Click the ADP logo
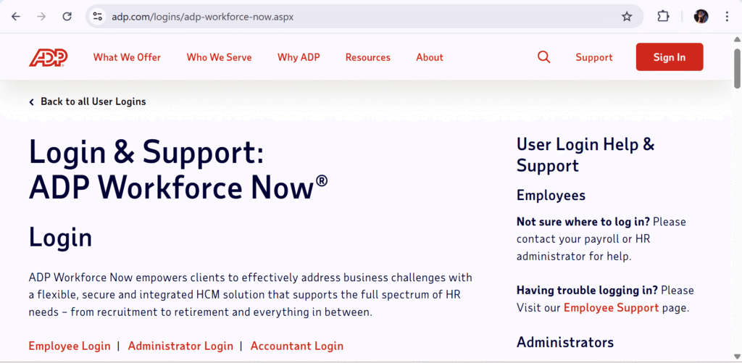Screen dimensions: 742x363 (x=49, y=57)
